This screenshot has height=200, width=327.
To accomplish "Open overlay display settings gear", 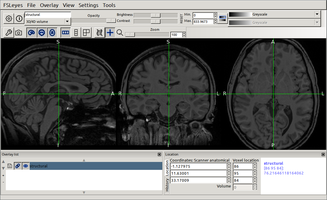I will (9, 19).
